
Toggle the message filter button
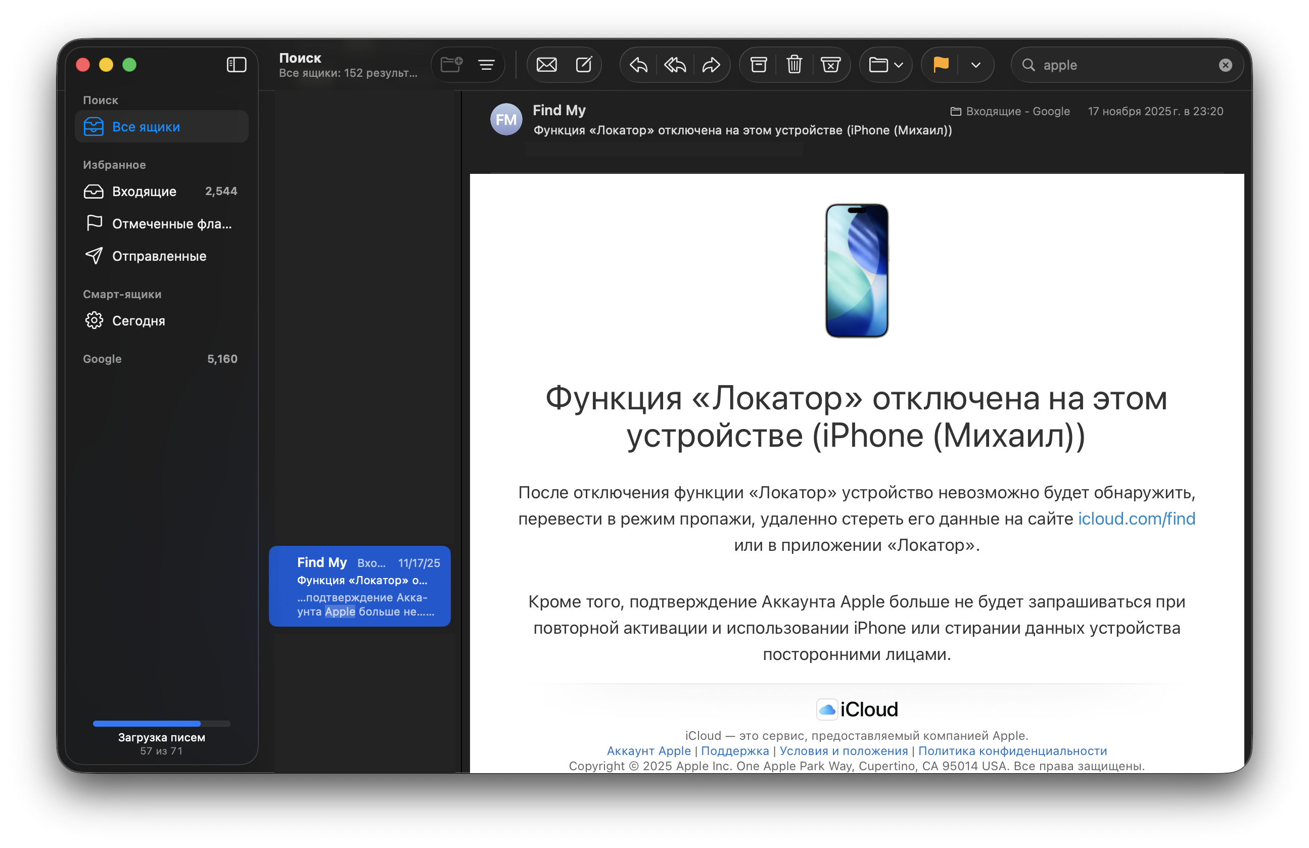486,65
